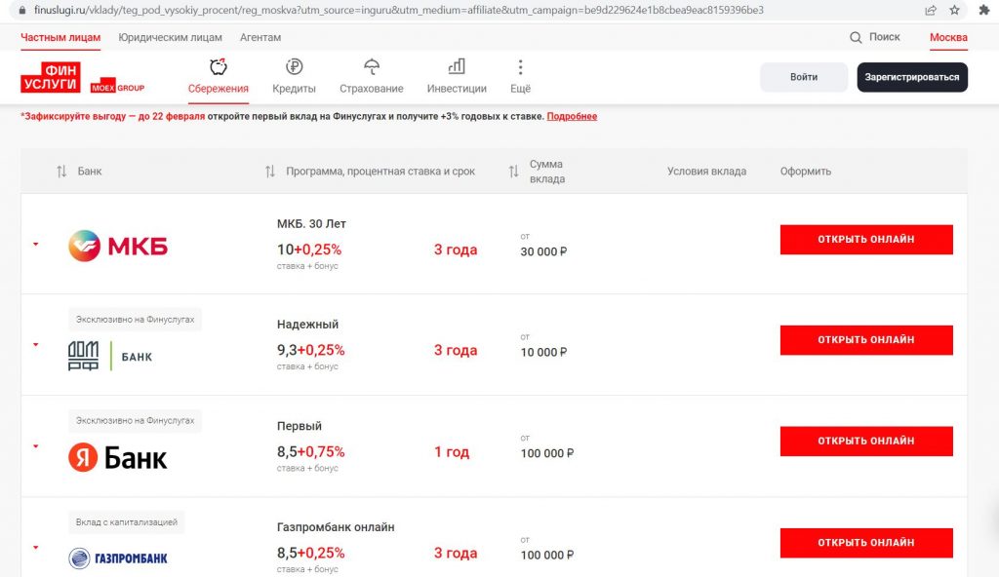This screenshot has height=577, width=999.
Task: Click the search magnifier icon
Action: pyautogui.click(x=856, y=38)
